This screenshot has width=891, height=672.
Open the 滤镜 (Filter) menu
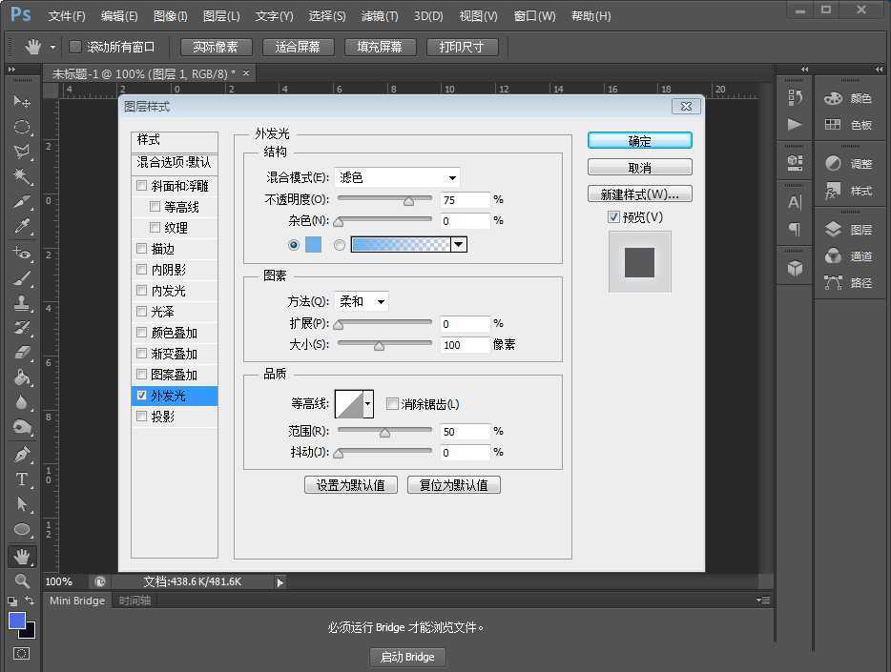pyautogui.click(x=378, y=15)
